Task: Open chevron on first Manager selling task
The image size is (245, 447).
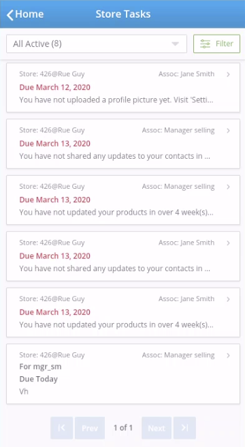Action: click(x=228, y=131)
